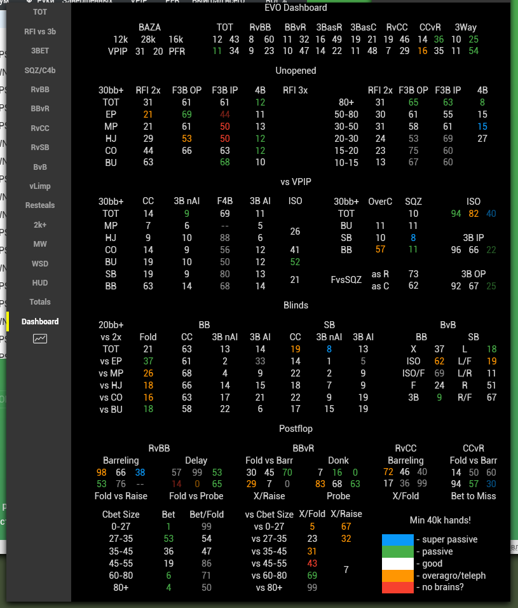Click the R/F label in BvB
Image resolution: width=518 pixels, height=608 pixels.
click(465, 397)
